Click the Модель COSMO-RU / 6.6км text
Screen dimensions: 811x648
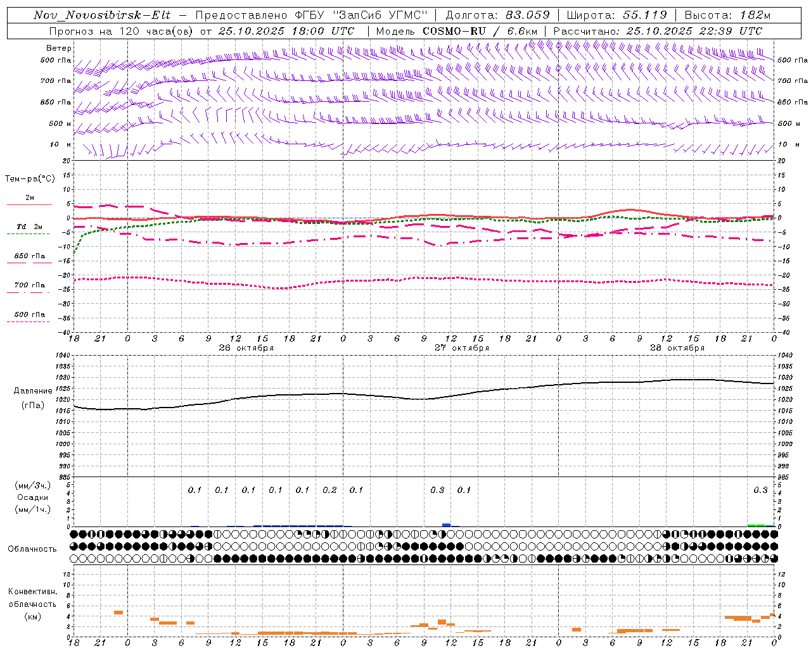[457, 31]
